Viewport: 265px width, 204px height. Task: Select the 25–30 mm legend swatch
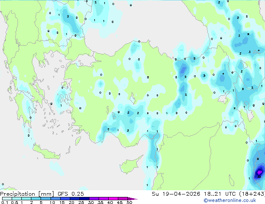(x=84, y=199)
